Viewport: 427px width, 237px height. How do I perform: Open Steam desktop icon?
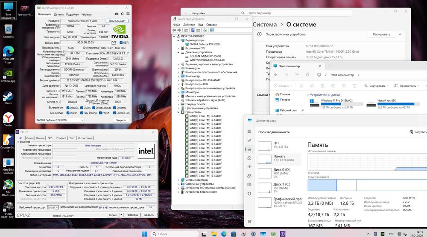(8, 98)
